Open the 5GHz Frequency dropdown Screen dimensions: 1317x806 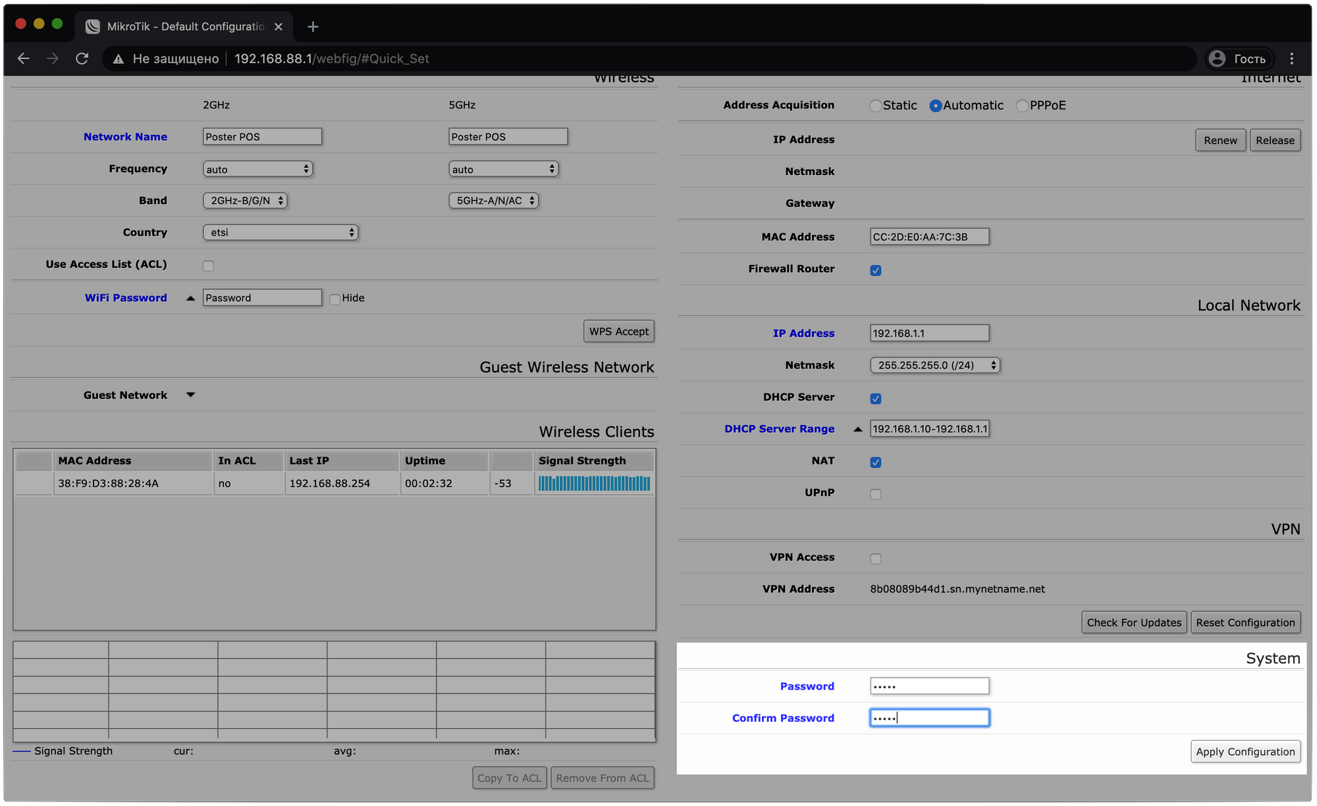(x=502, y=168)
